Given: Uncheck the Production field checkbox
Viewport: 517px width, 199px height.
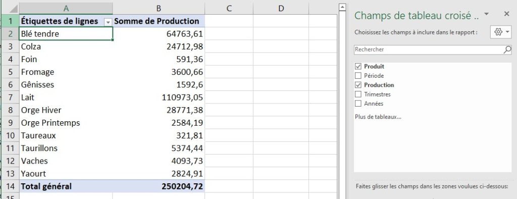Looking at the screenshot, I should [x=358, y=85].
